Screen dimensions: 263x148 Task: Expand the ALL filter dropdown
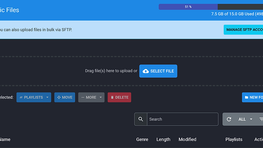[245, 119]
